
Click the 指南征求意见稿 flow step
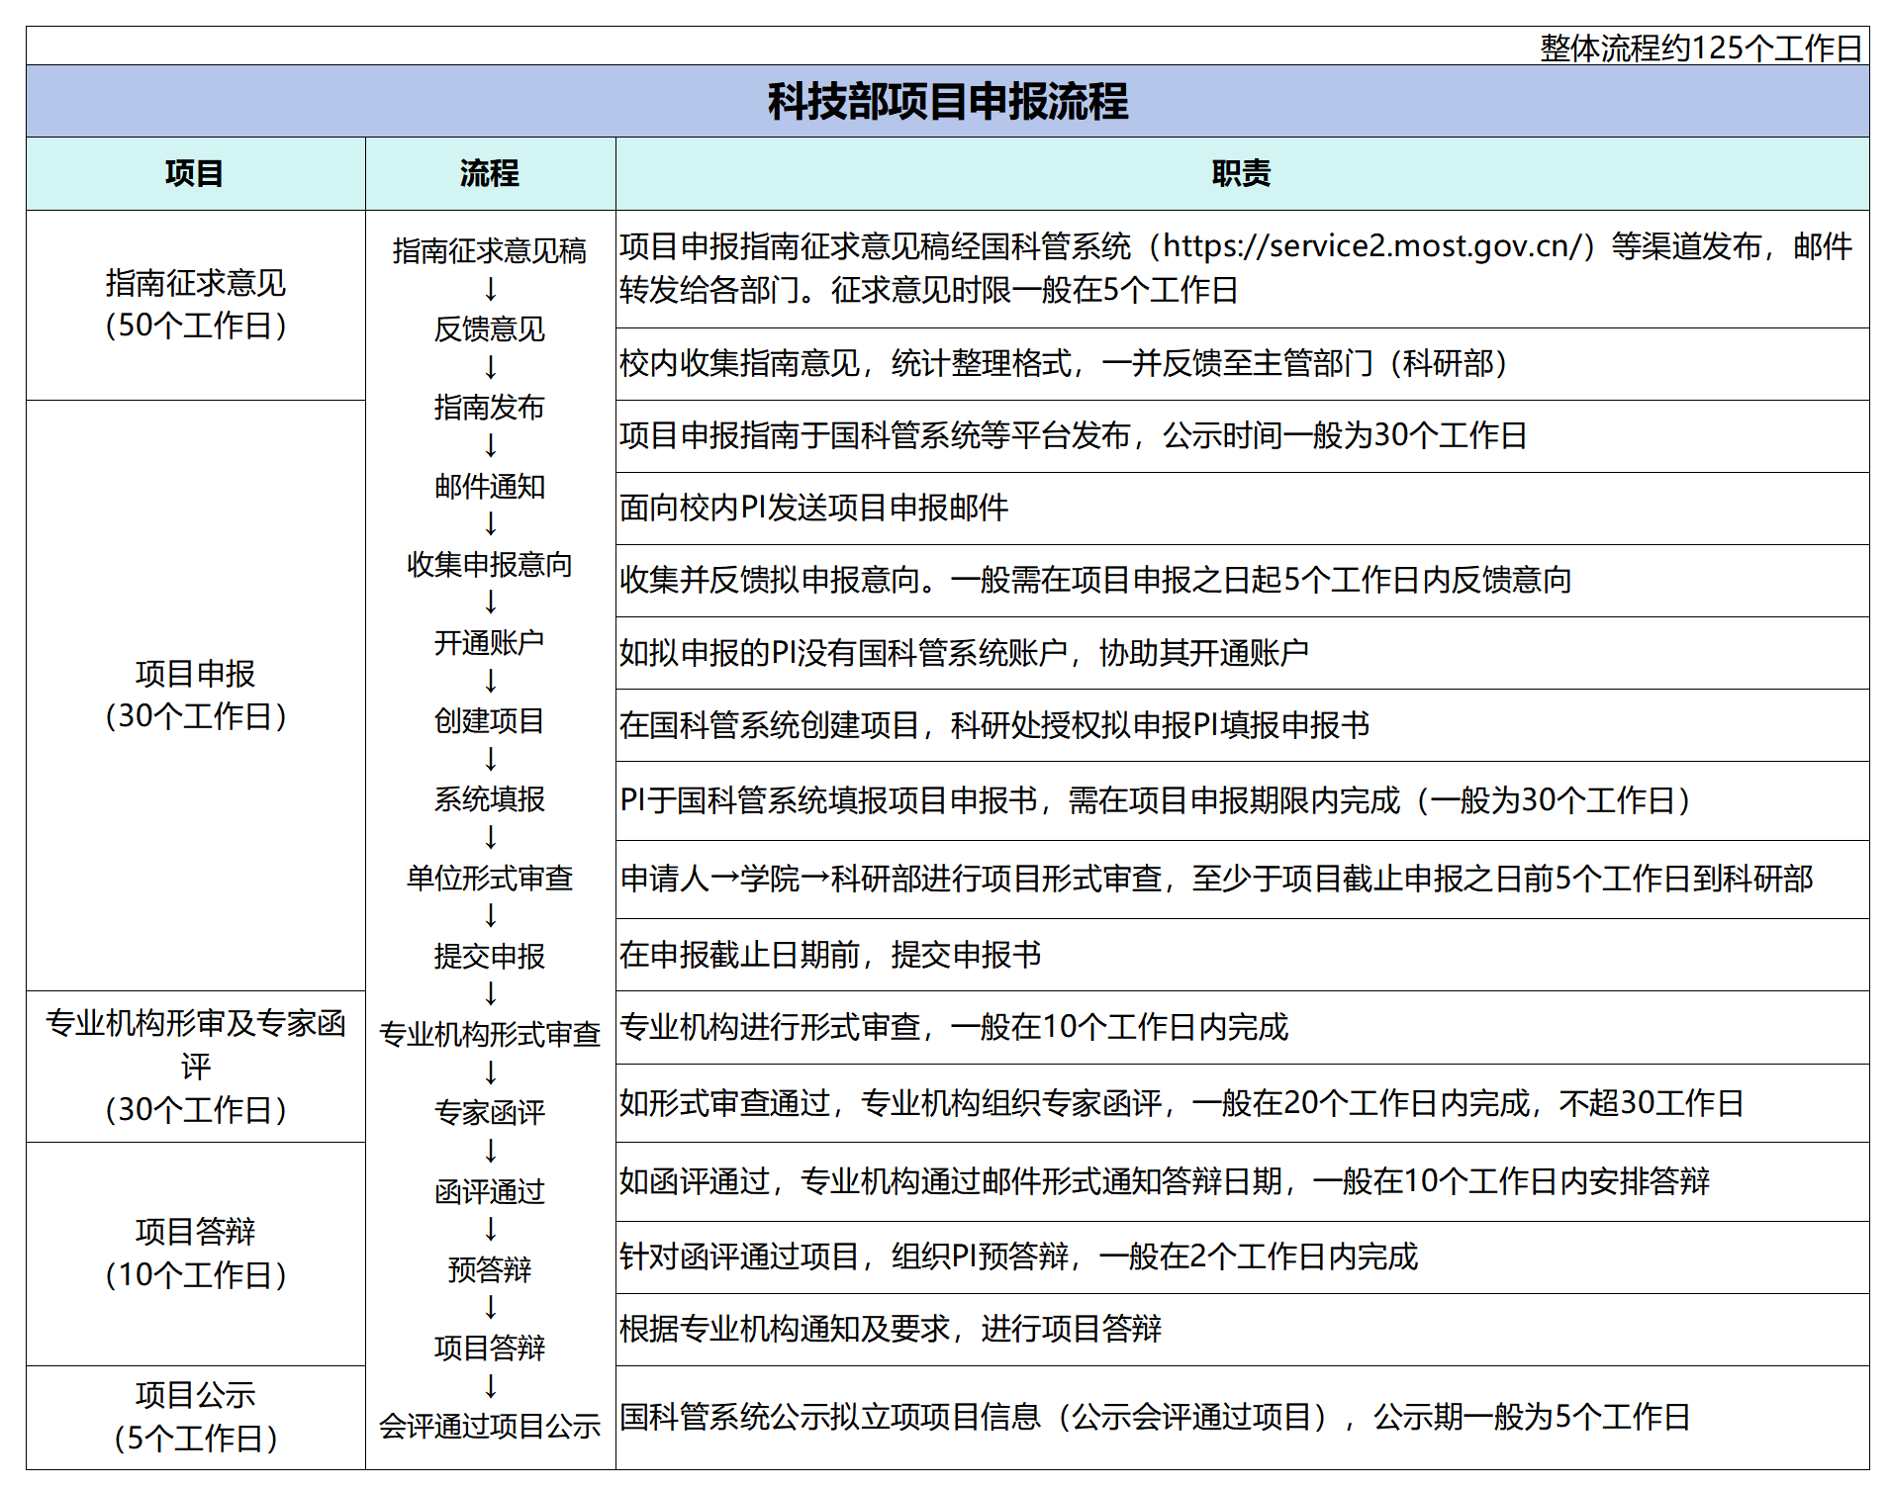(490, 251)
